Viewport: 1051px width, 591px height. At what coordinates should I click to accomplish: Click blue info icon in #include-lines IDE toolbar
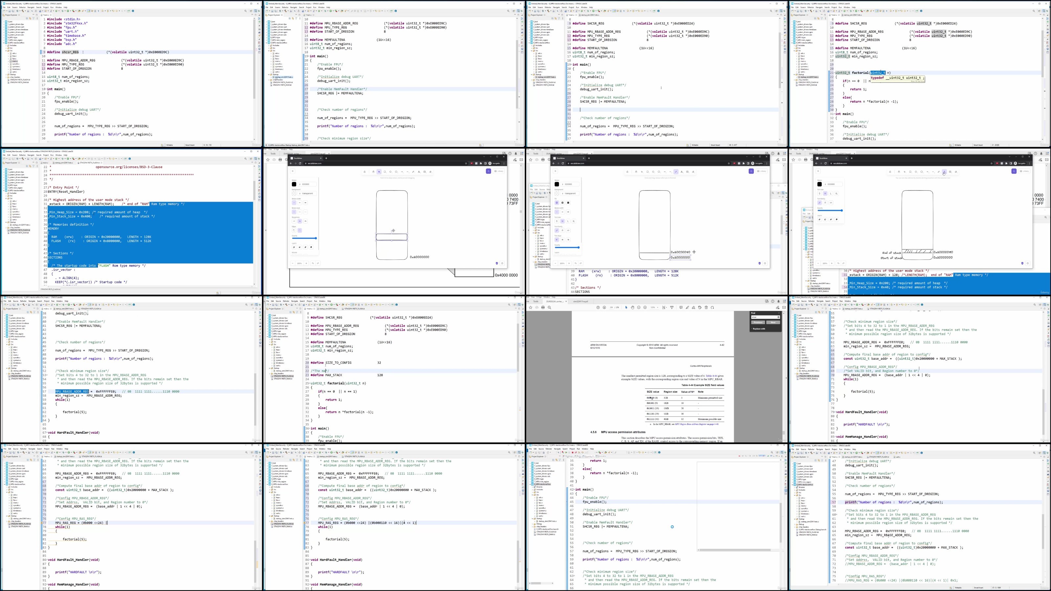click(x=133, y=11)
